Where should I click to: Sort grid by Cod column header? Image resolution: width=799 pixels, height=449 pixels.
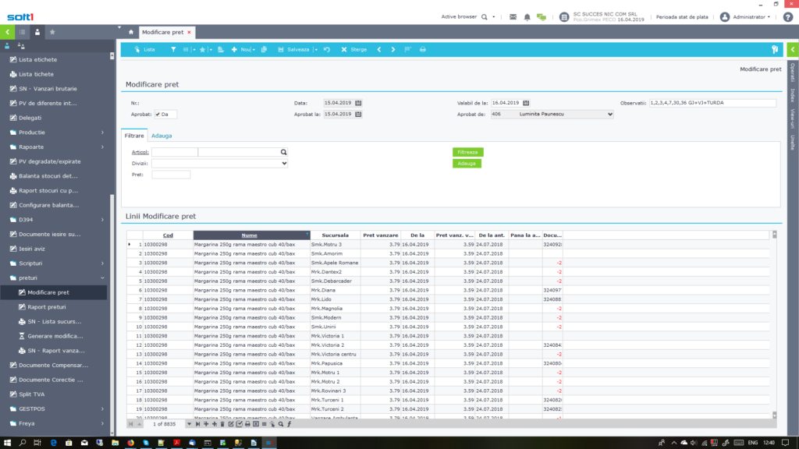[x=168, y=235]
